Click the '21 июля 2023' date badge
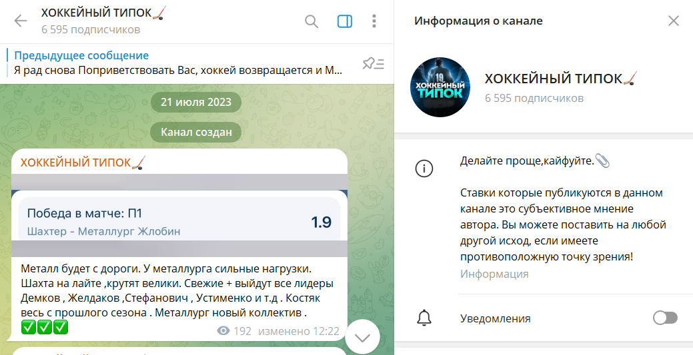693x355 pixels. click(196, 103)
